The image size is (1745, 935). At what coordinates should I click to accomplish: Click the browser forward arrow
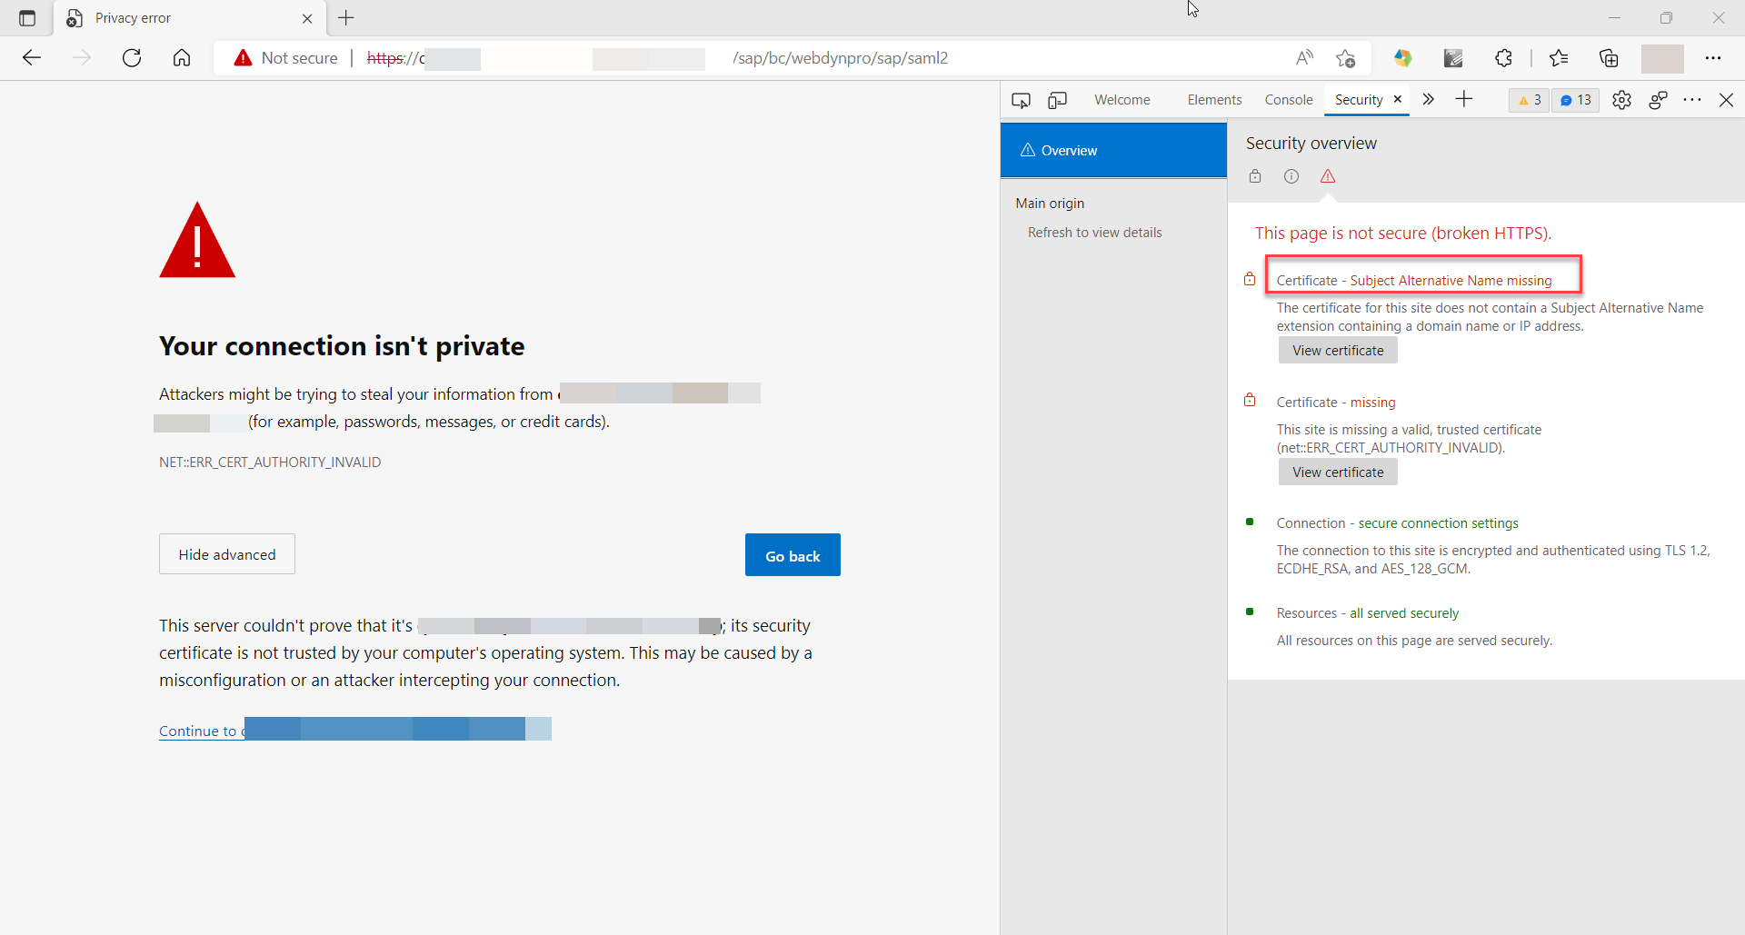coord(82,58)
